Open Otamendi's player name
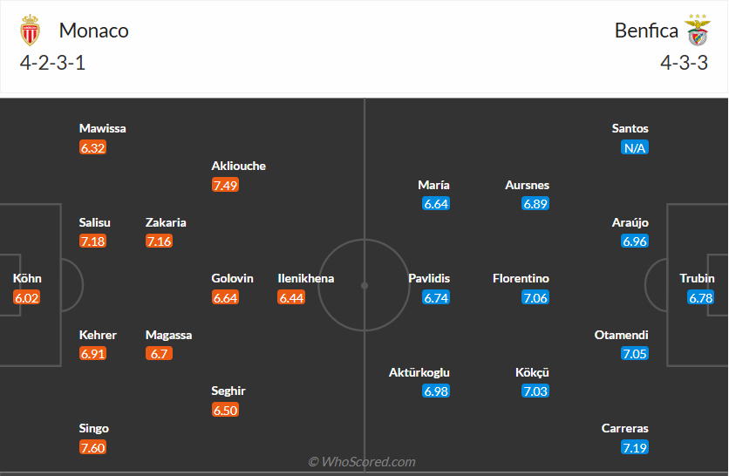The width and height of the screenshot is (729, 476). (622, 335)
